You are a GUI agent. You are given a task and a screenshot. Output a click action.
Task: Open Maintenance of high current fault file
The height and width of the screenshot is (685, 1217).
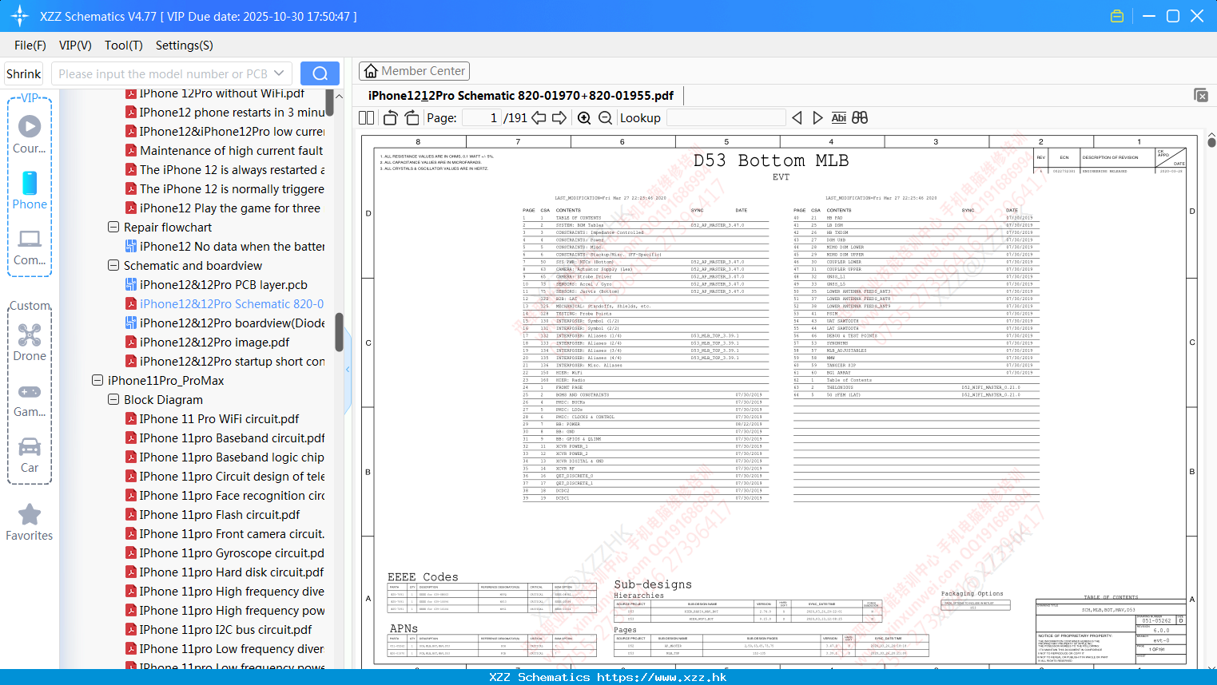point(232,150)
